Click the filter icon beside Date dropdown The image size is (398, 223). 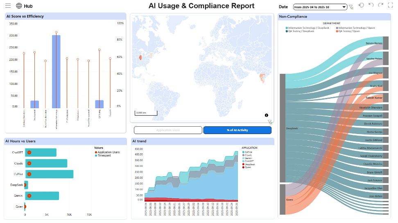351,7
